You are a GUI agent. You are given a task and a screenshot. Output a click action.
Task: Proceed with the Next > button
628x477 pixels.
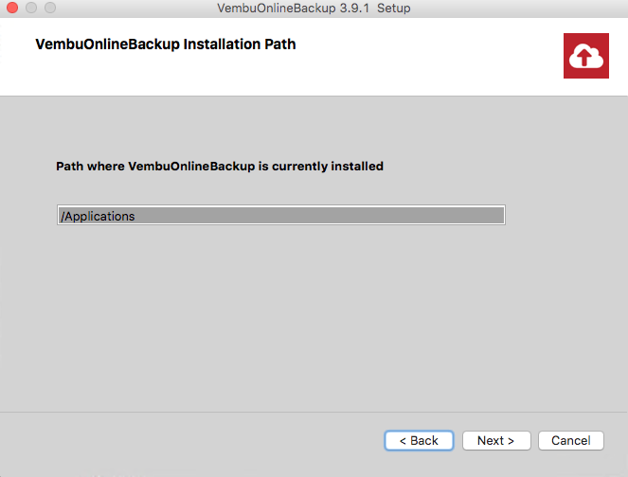(x=496, y=441)
